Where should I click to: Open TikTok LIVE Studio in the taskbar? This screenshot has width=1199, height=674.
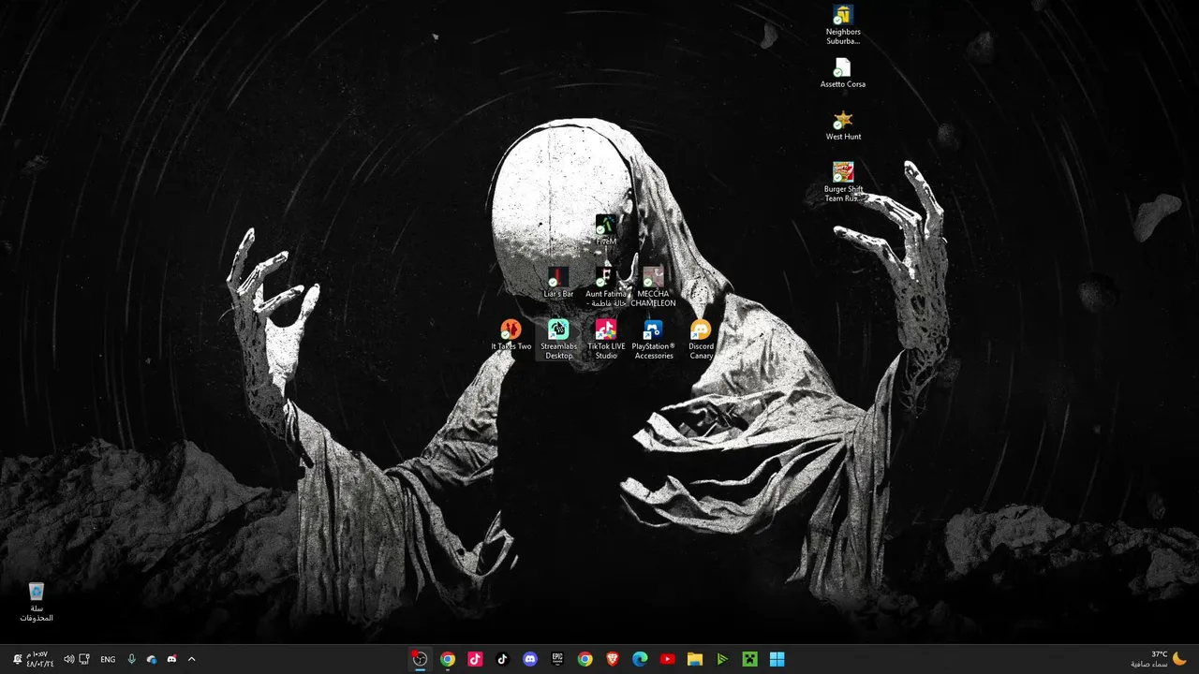(x=475, y=659)
